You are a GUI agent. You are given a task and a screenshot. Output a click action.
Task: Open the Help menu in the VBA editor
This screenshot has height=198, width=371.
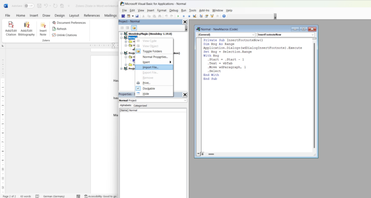point(229,10)
